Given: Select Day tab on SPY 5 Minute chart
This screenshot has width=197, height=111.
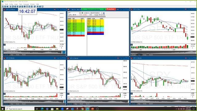Looking at the screenshot, I should click(x=12, y=104).
